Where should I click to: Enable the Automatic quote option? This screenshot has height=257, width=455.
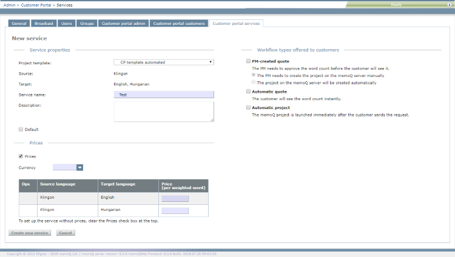(248, 92)
